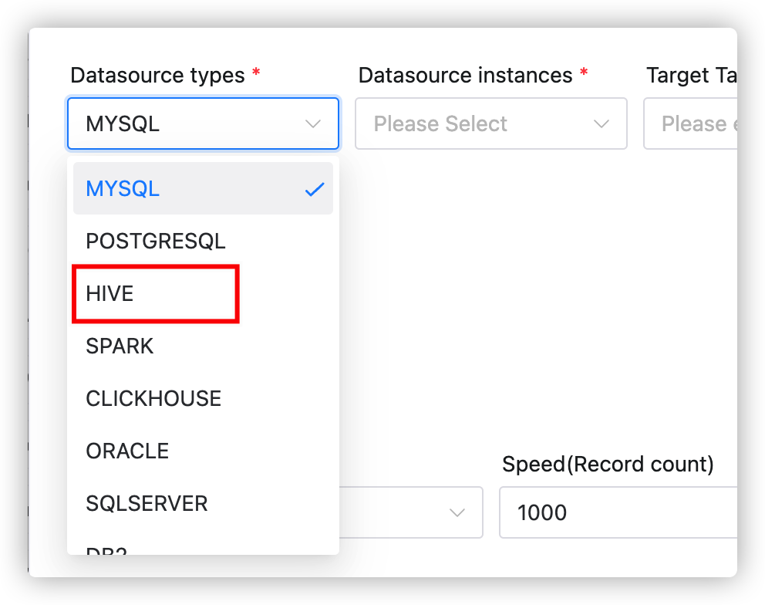Click the Datasource types label
The height and width of the screenshot is (605, 765).
[x=157, y=75]
